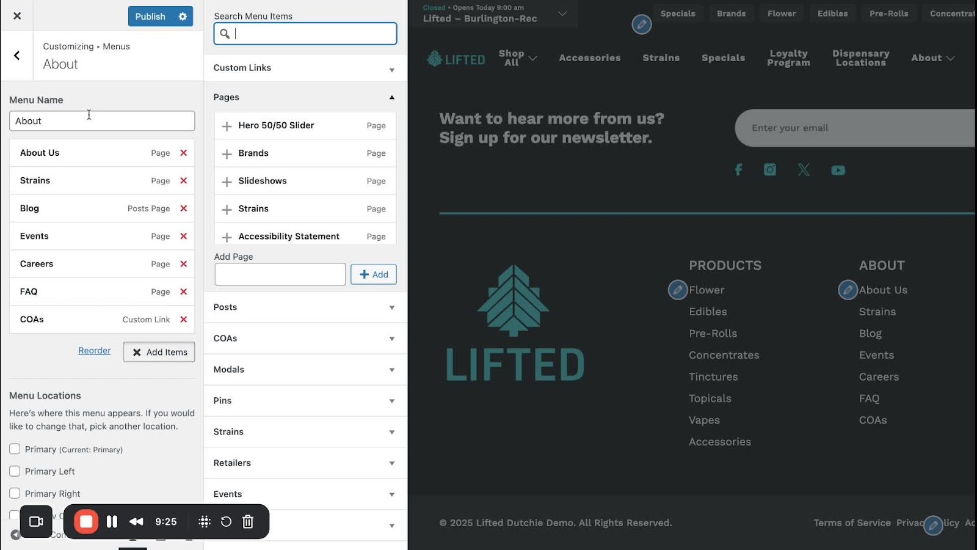This screenshot has width=977, height=550.
Task: Select Edibles category tab at top
Action: pos(832,13)
